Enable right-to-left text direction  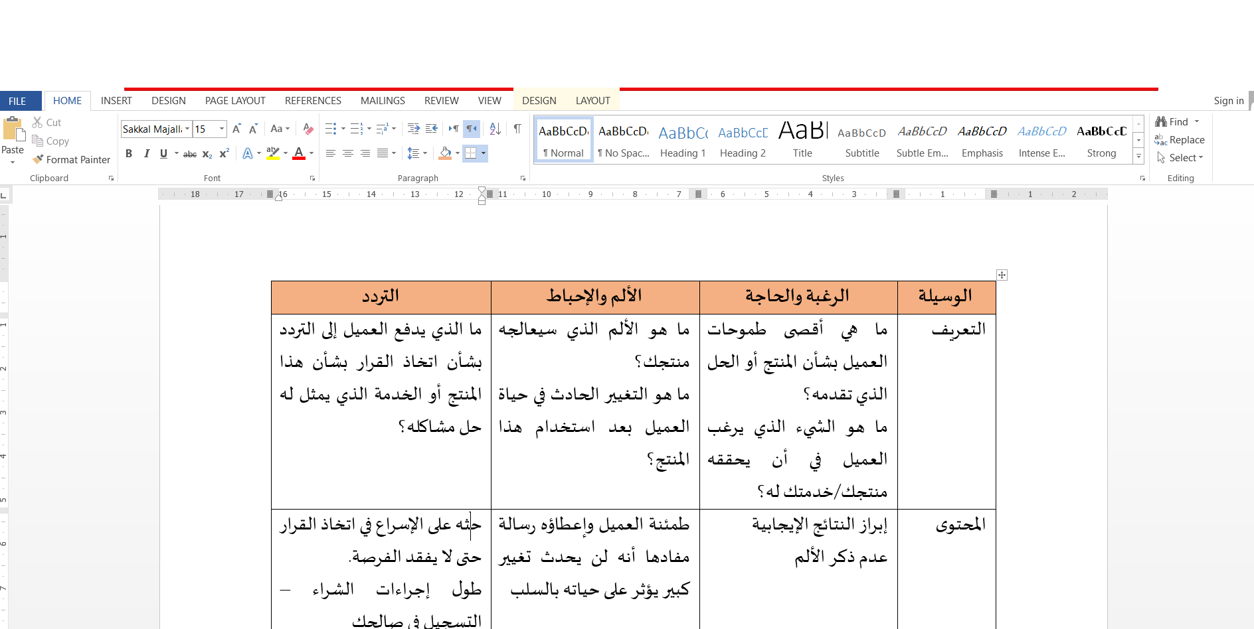click(471, 129)
